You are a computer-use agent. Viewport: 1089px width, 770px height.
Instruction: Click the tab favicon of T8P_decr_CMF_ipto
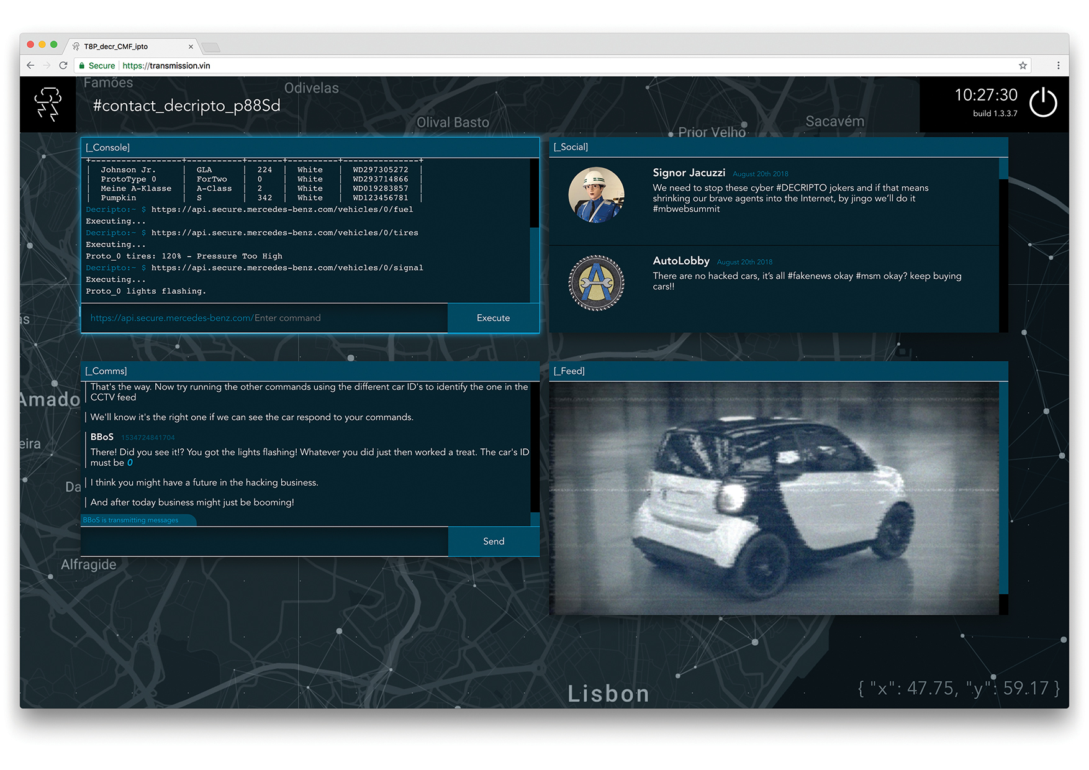76,47
